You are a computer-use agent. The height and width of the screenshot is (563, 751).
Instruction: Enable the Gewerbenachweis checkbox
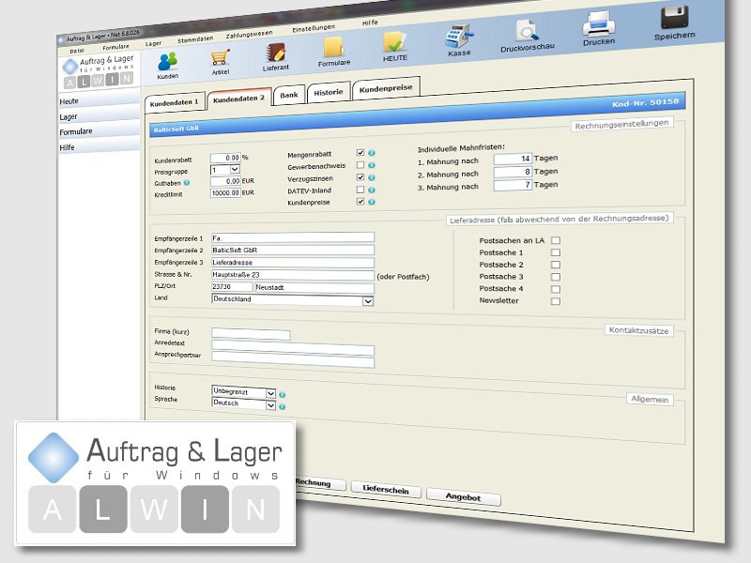[360, 165]
